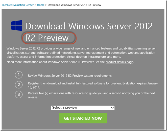The height and width of the screenshot is (131, 167).
Task: Click the Evaluation expires January 15, 2014 text
Action: point(93,85)
